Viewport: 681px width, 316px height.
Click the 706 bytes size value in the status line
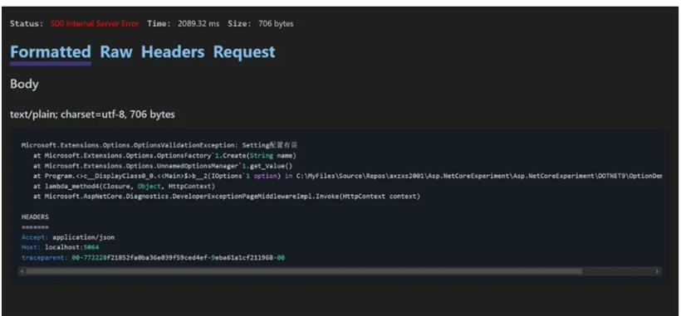276,23
